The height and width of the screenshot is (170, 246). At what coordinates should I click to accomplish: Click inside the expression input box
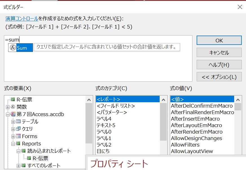[x=98, y=58]
